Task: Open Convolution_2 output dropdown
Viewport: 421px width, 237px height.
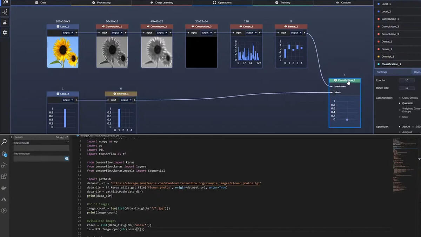Action: [x=162, y=33]
